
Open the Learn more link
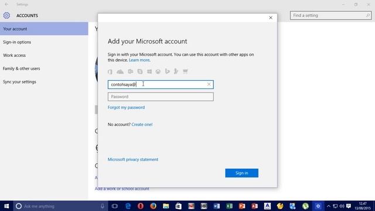(x=139, y=60)
